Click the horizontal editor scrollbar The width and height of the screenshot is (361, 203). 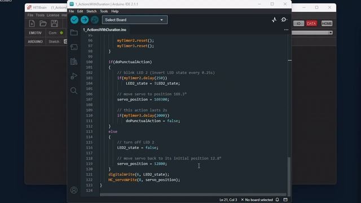tap(193, 195)
